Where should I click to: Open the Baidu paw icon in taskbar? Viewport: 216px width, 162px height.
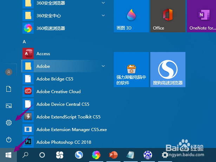click(x=148, y=155)
